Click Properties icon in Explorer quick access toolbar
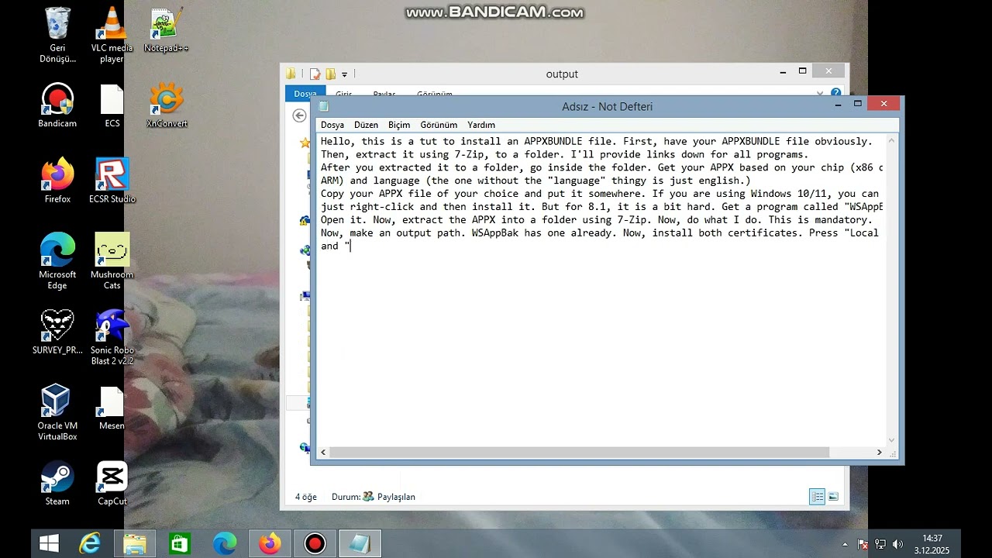The height and width of the screenshot is (558, 992). (315, 74)
